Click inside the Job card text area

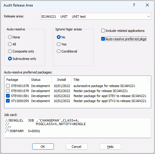[x=77, y=128]
